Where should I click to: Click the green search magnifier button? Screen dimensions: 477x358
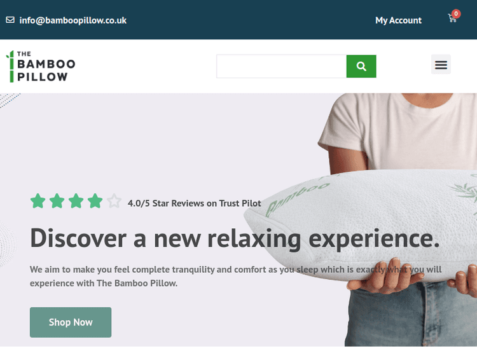(361, 66)
